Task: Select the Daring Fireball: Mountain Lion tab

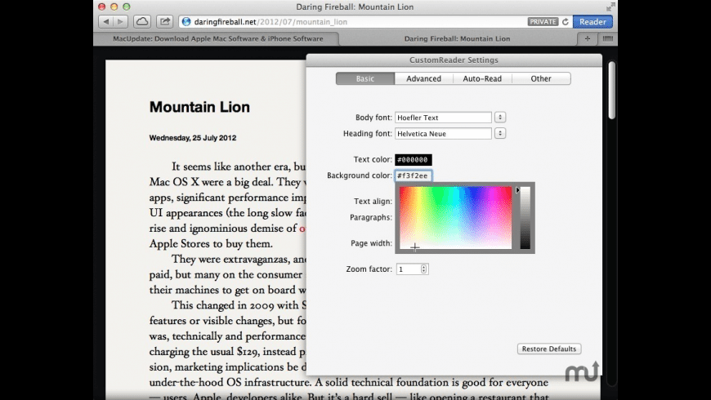Action: click(457, 39)
